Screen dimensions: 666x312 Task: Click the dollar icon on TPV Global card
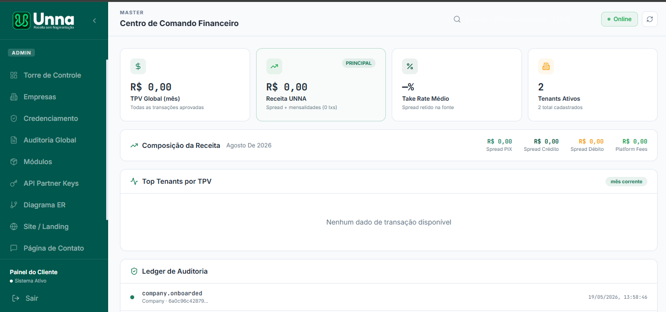pos(138,66)
